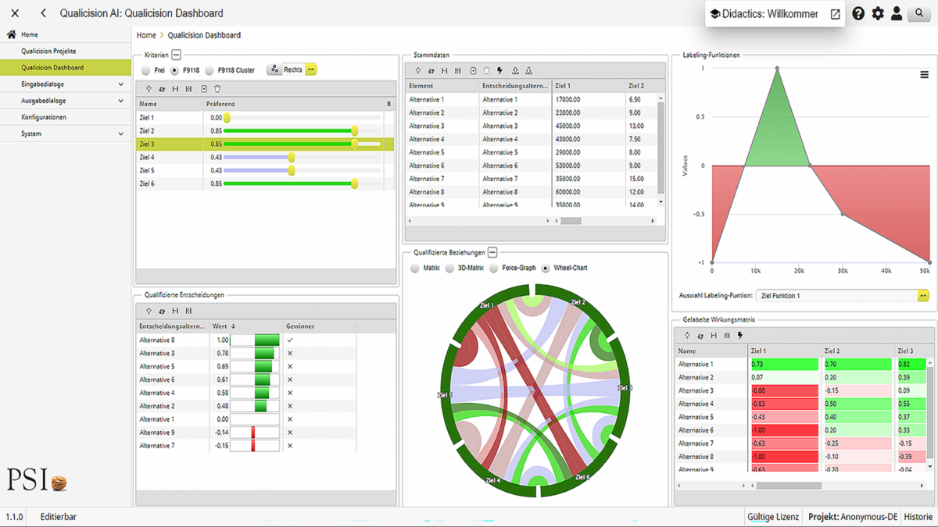Select the F9118 Cluster radio option

pos(209,70)
